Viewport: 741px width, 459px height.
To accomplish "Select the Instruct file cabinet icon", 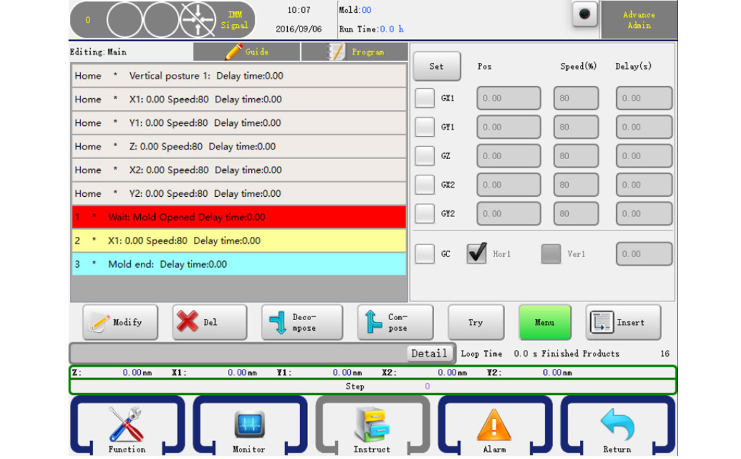I will (x=372, y=425).
